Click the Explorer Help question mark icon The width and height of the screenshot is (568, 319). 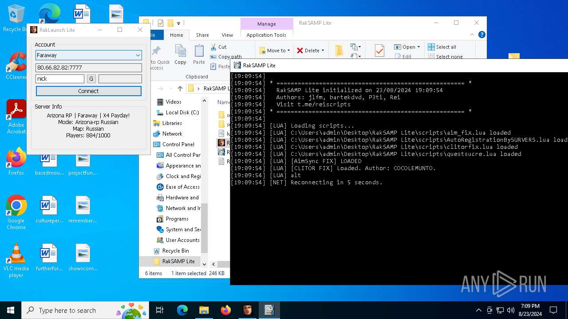(x=482, y=35)
